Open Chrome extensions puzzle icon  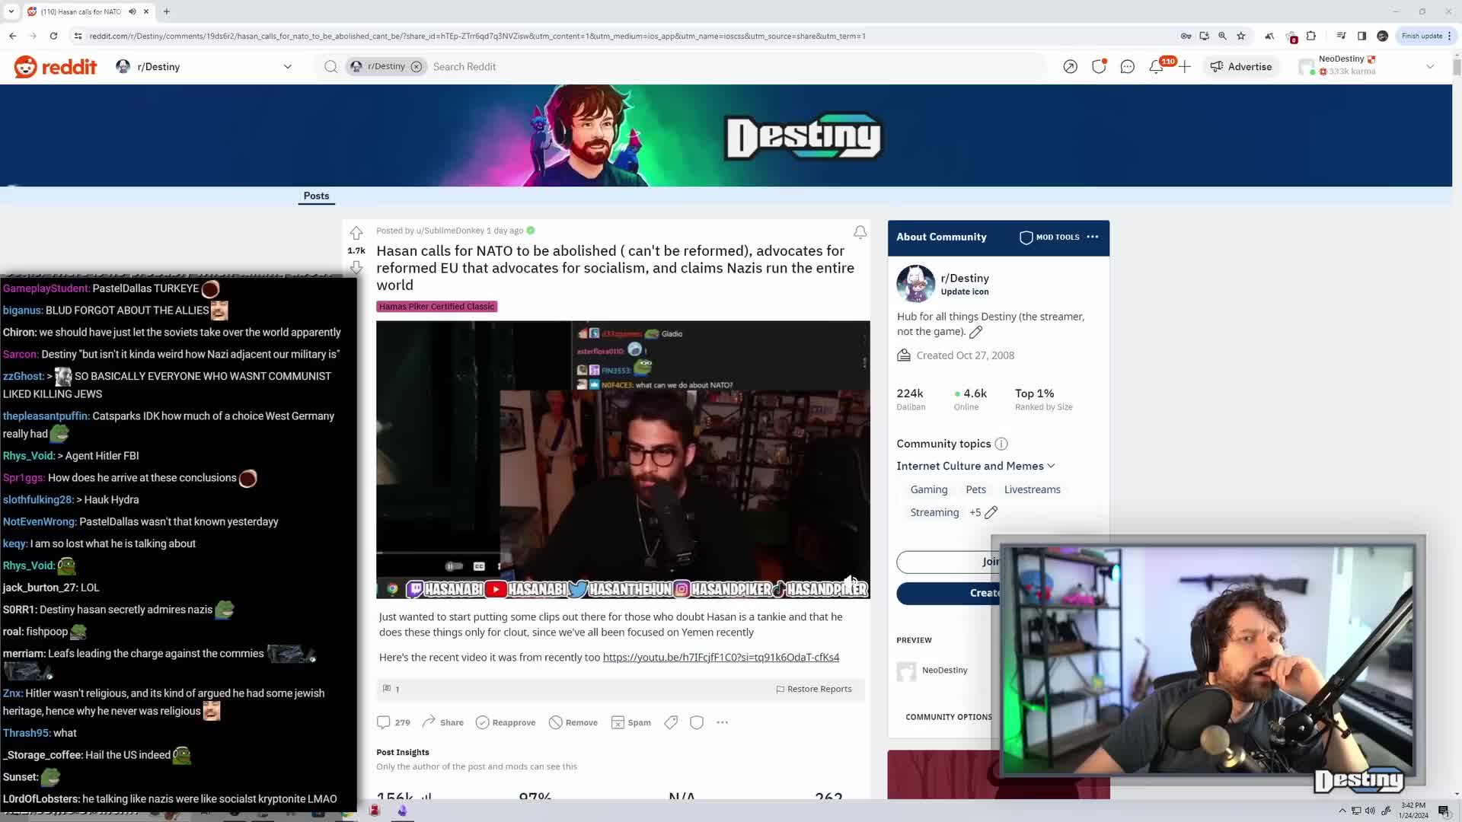click(1310, 36)
